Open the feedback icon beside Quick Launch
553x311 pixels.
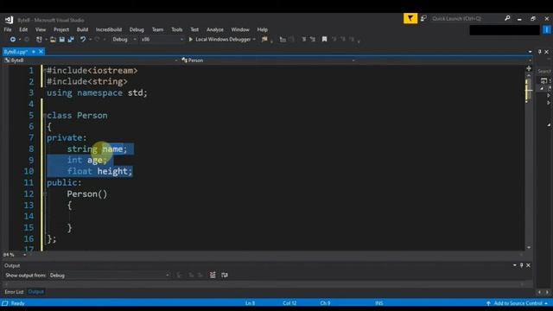click(423, 18)
